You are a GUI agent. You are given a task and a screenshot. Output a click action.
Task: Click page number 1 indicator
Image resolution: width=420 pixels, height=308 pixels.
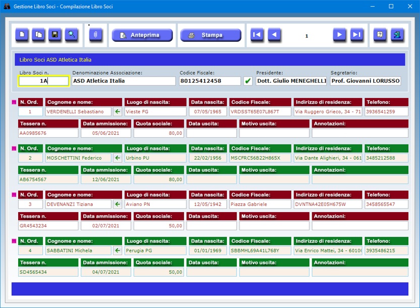[307, 36]
